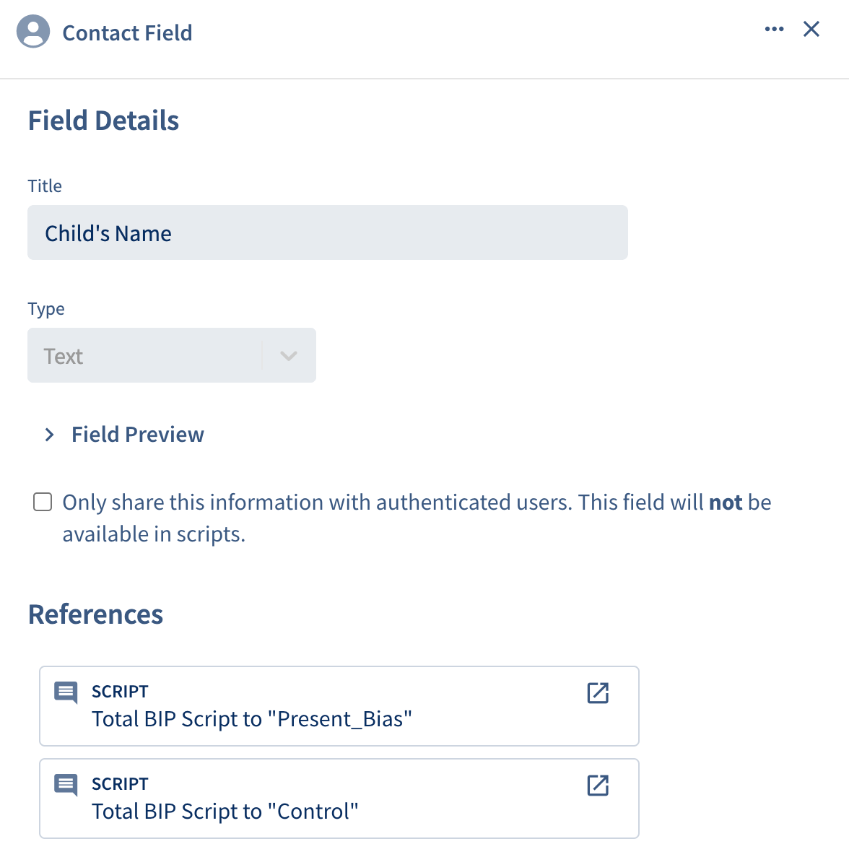
Task: Enable sharing only with authenticated users checkbox
Action: coord(43,502)
